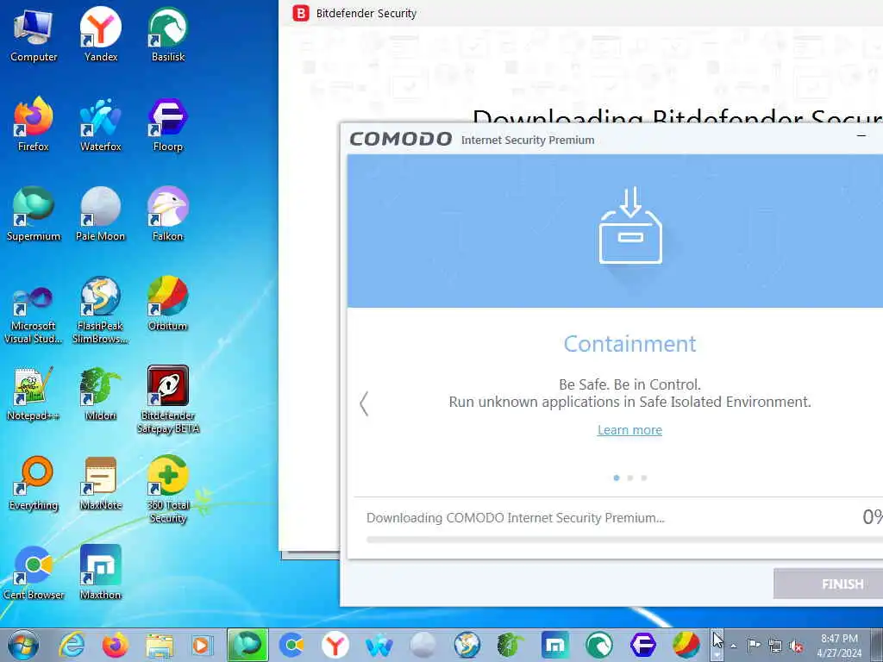Click the Supermium desktop shortcut
This screenshot has width=883, height=662.
pyautogui.click(x=34, y=214)
